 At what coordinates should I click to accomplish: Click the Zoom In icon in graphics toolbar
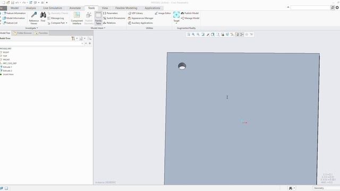[x=193, y=34]
